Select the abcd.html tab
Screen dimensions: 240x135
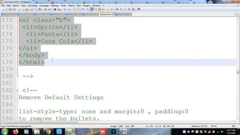(x=106, y=14)
